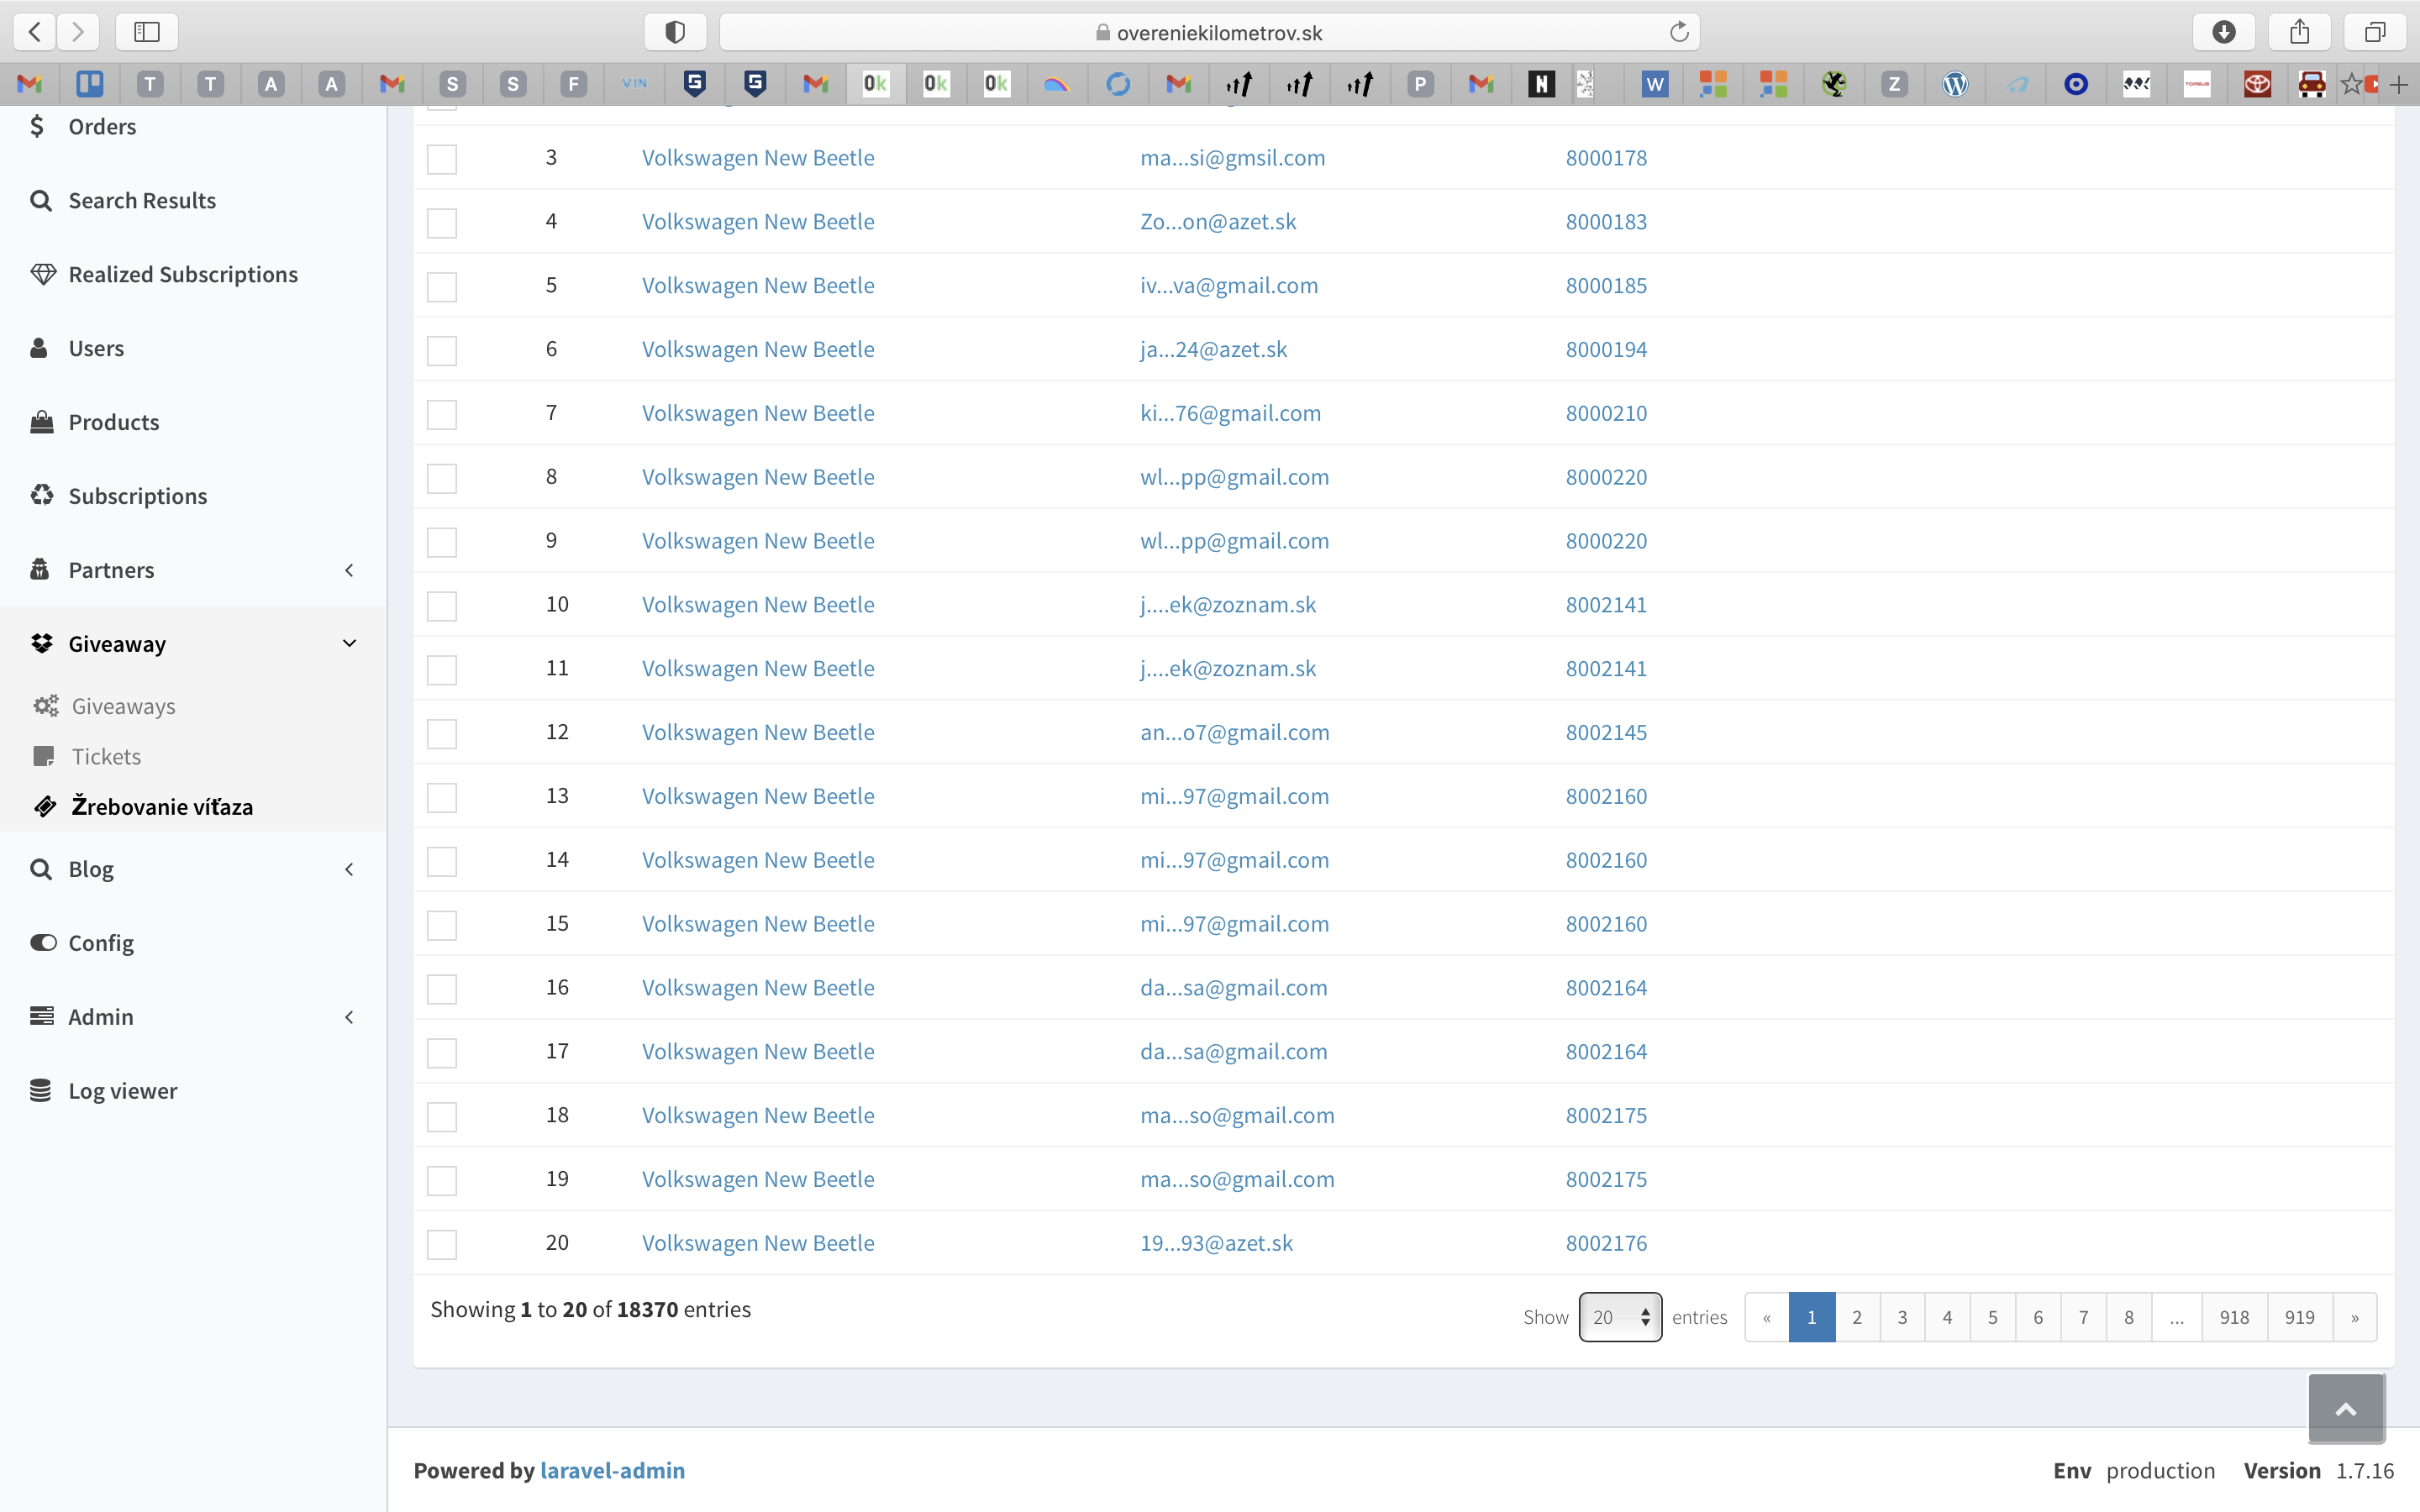Image resolution: width=2420 pixels, height=1512 pixels.
Task: Click the Config toggle icon
Action: click(43, 942)
